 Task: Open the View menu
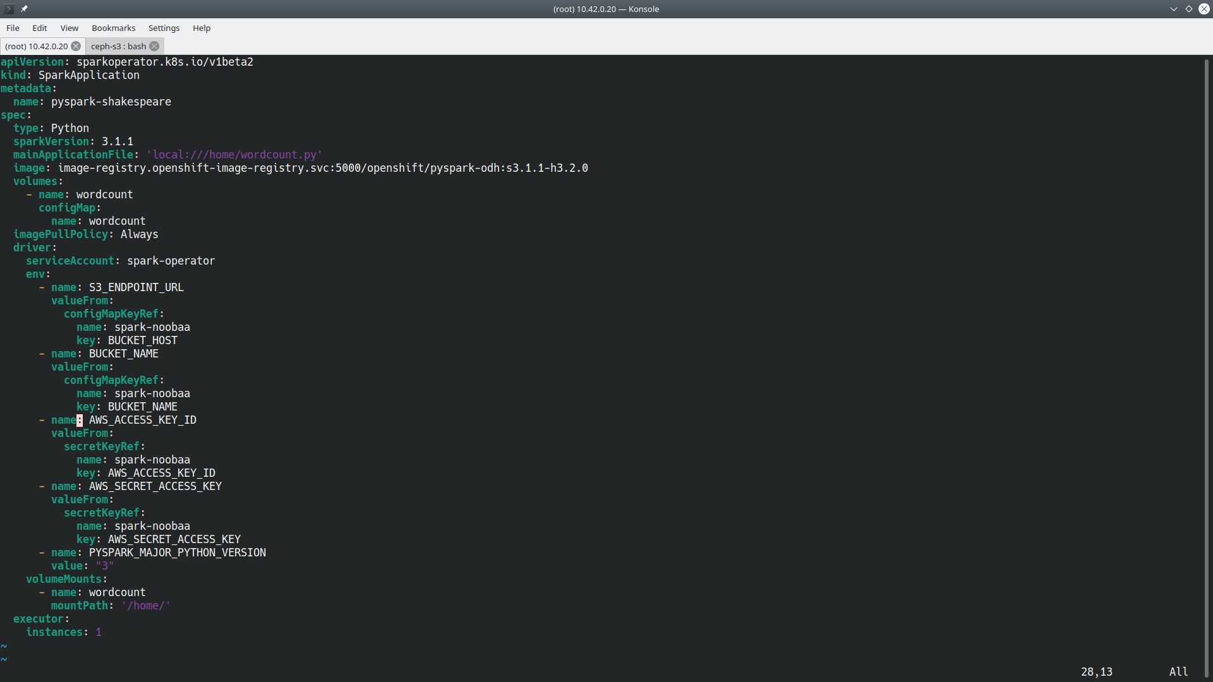click(x=69, y=28)
